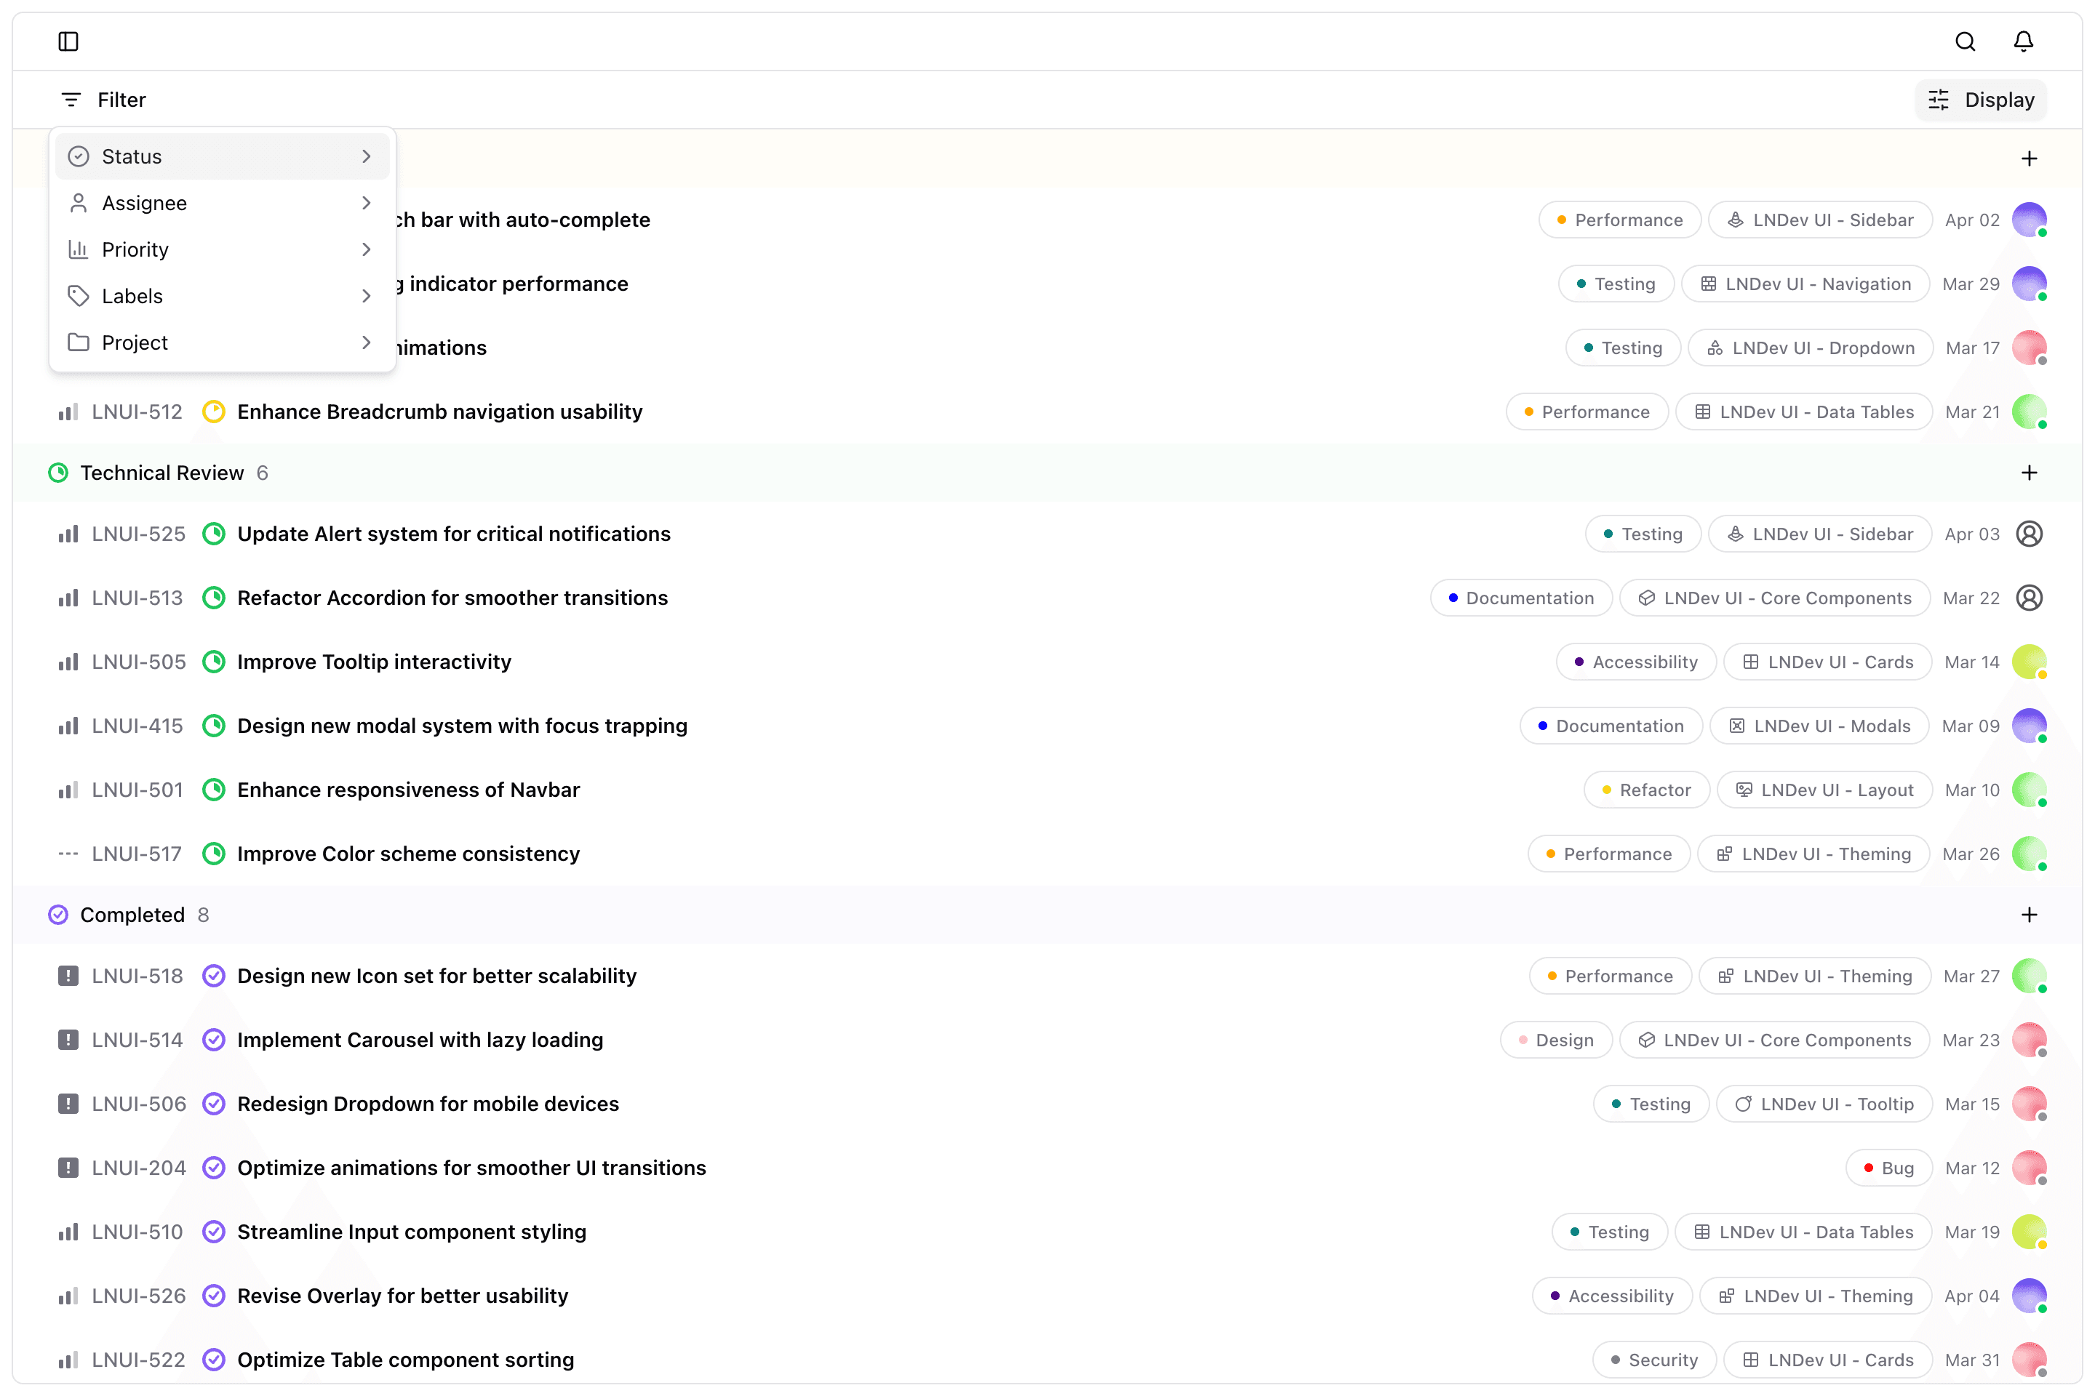Open the notifications bell

point(2023,41)
